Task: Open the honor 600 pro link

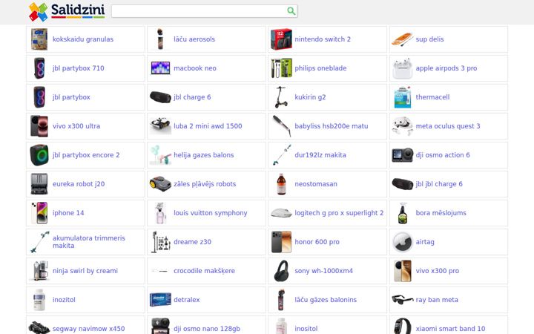Action: pos(317,242)
